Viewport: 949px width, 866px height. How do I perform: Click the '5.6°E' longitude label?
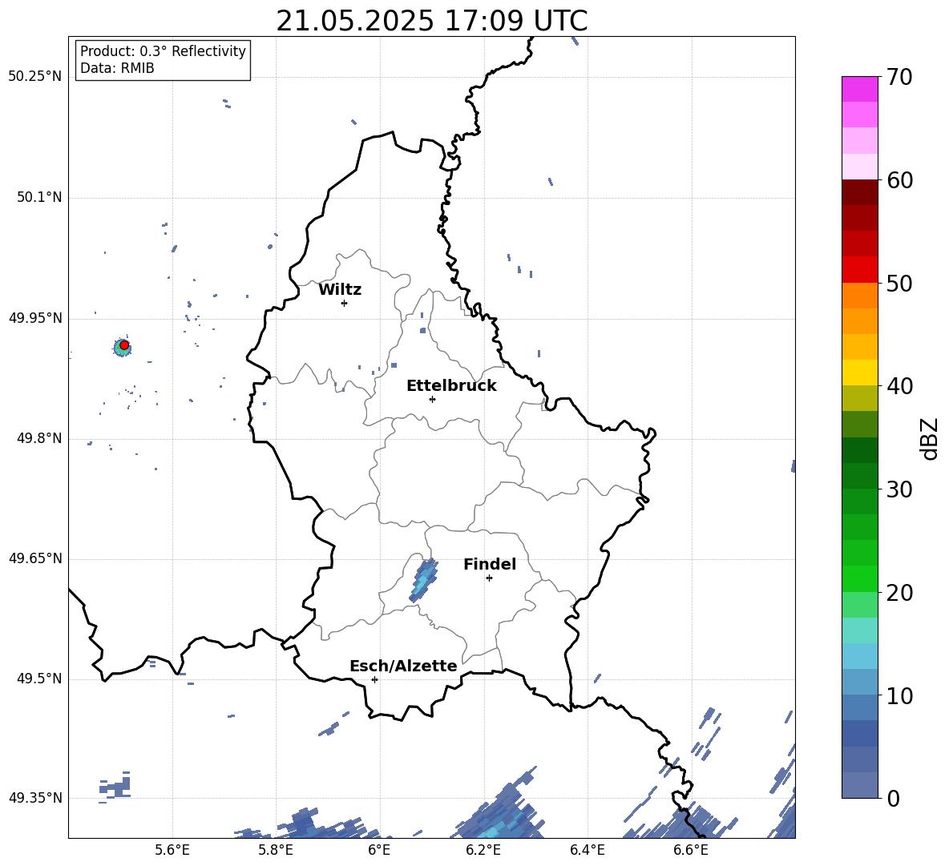(x=172, y=850)
